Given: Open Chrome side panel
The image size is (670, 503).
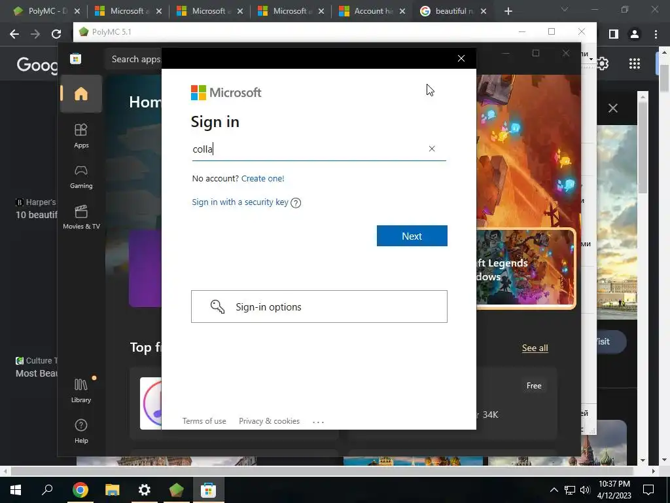Looking at the screenshot, I should [x=614, y=34].
